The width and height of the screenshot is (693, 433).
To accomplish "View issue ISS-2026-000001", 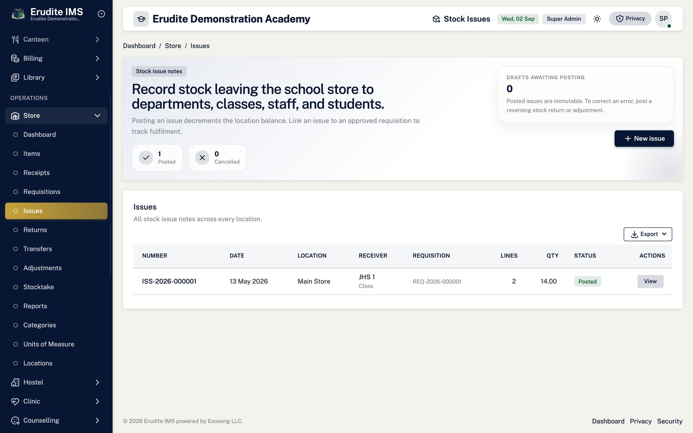I will pos(650,281).
